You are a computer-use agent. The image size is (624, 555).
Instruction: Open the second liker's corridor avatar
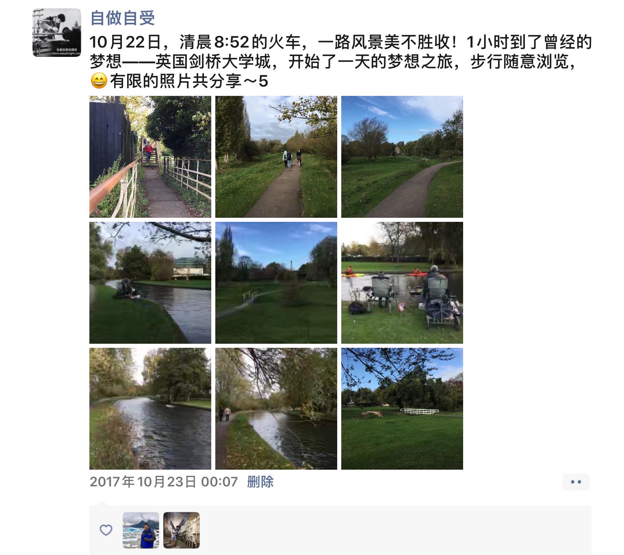pyautogui.click(x=182, y=530)
